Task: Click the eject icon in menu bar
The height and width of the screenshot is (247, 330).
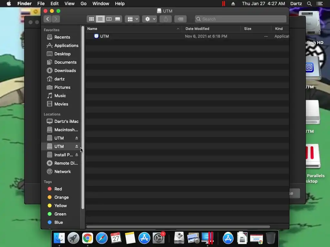Action: click(233, 4)
